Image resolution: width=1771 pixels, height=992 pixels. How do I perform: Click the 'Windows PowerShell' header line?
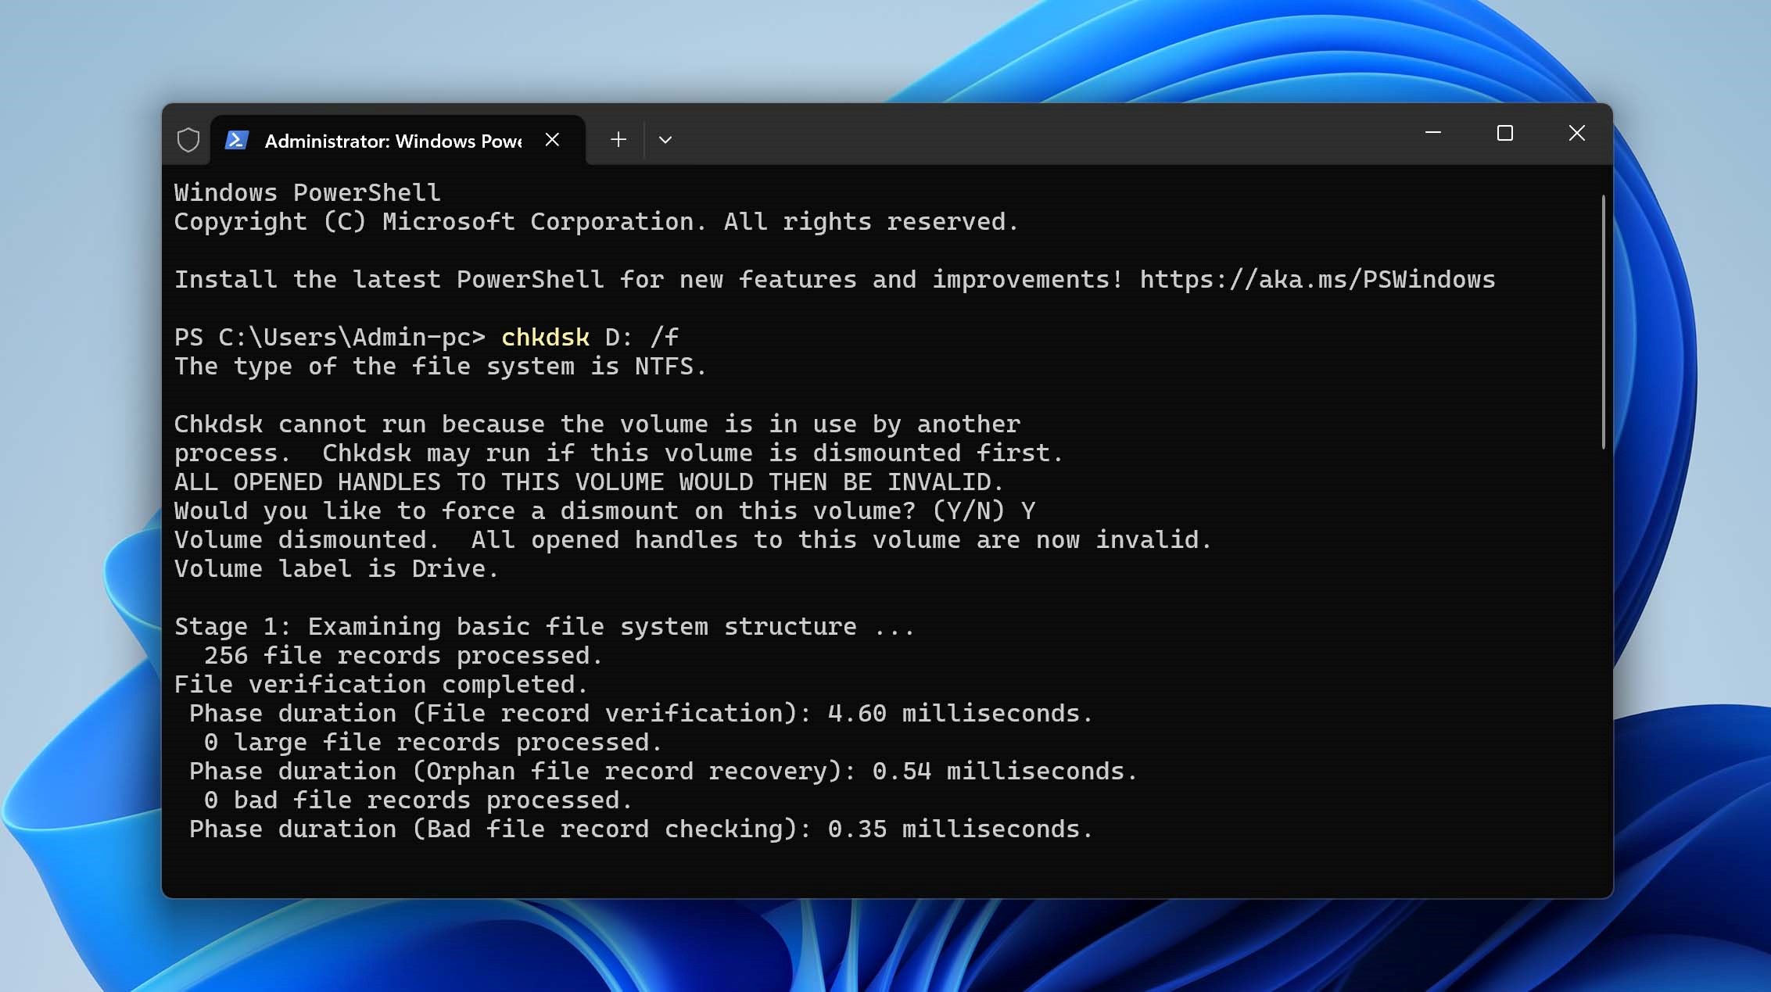(307, 192)
